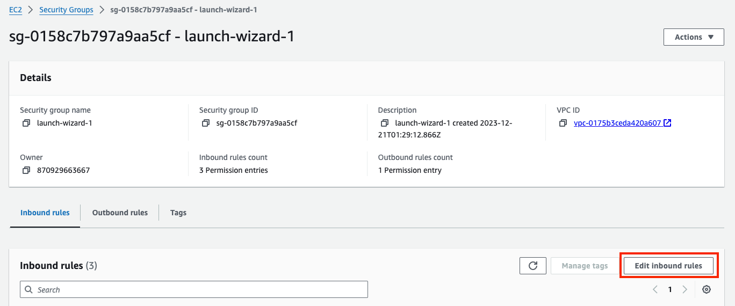
Task: Refresh the inbound rules list
Action: coord(533,266)
